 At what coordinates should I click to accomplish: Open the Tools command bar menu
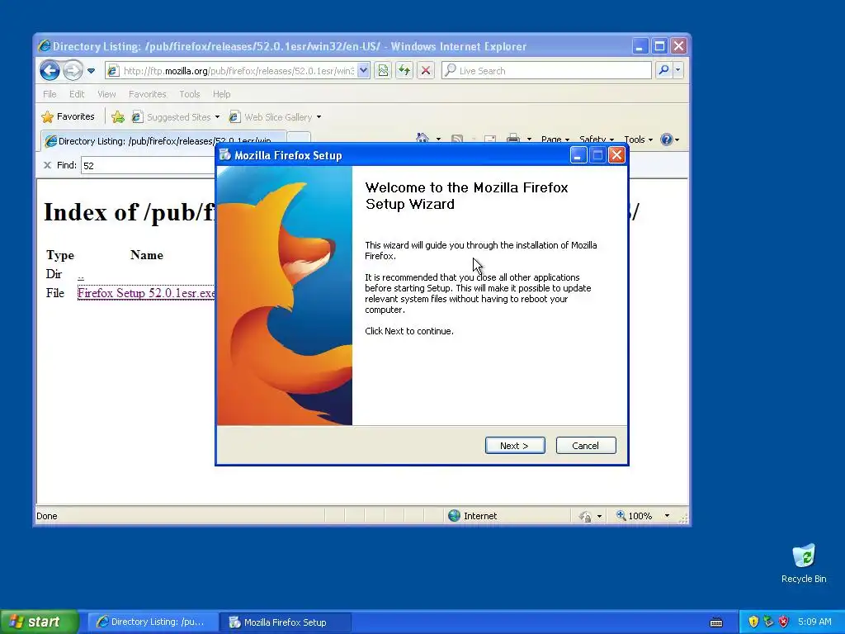tap(638, 139)
